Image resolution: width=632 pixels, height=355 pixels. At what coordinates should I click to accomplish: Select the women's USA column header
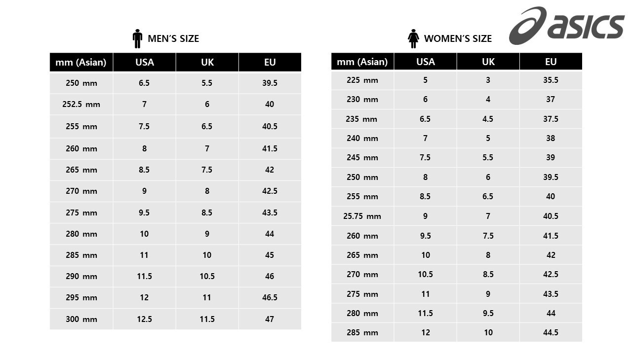(x=425, y=62)
